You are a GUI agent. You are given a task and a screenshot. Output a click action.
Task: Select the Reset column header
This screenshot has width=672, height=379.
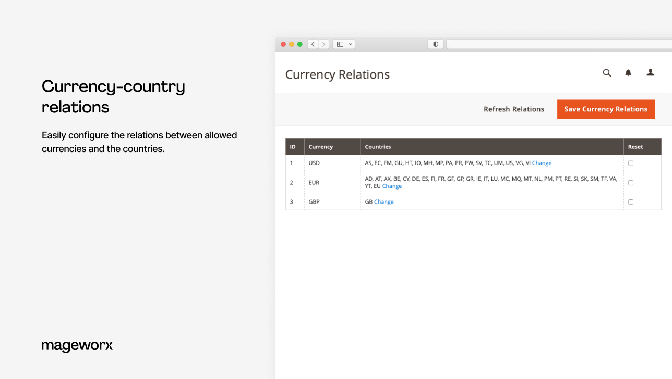tap(635, 147)
